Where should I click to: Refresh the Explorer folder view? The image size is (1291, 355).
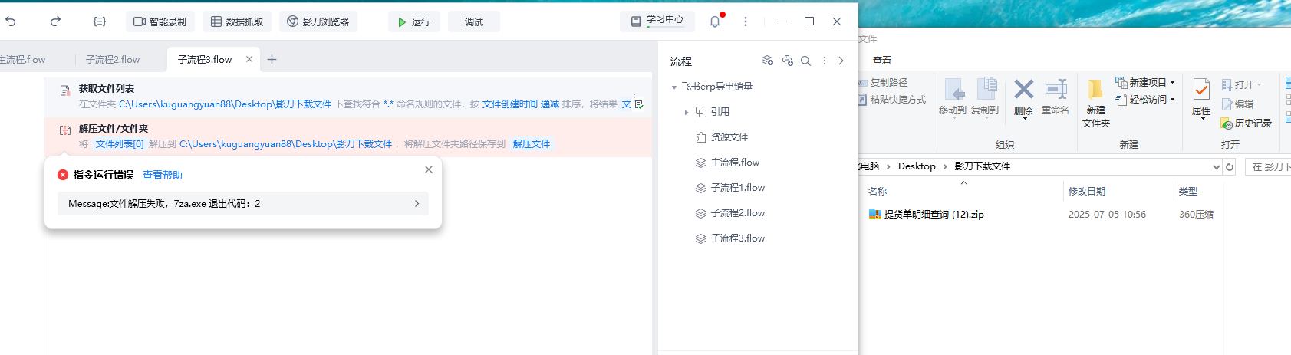point(1230,166)
